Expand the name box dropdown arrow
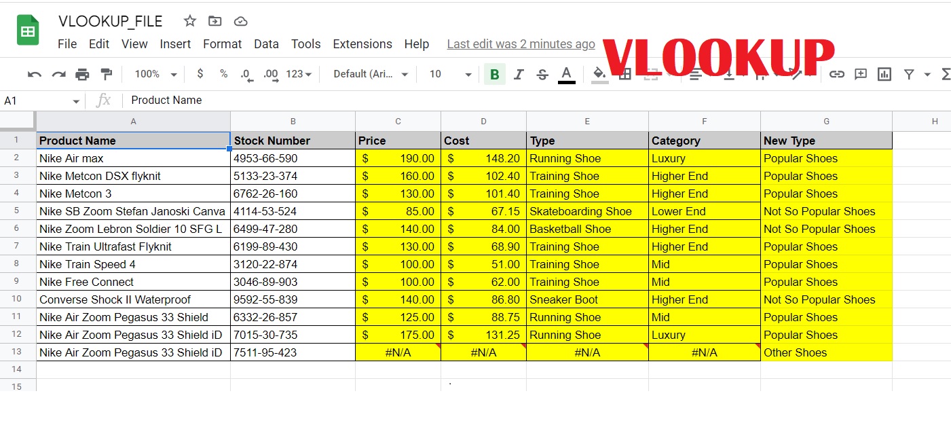951x440 pixels. pos(76,101)
